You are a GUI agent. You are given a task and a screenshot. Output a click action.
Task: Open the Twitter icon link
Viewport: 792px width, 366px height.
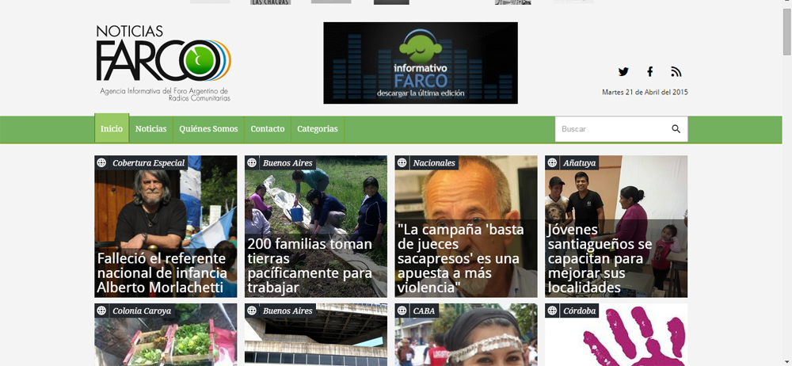pyautogui.click(x=623, y=72)
